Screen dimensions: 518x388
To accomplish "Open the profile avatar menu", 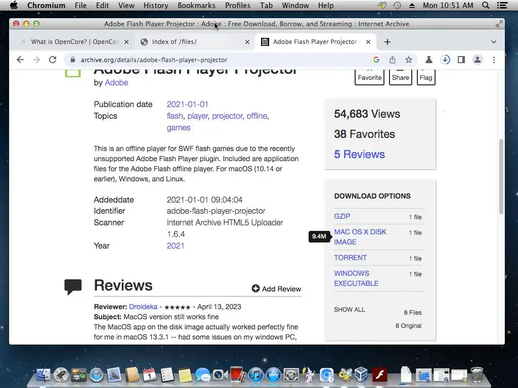I will point(478,60).
